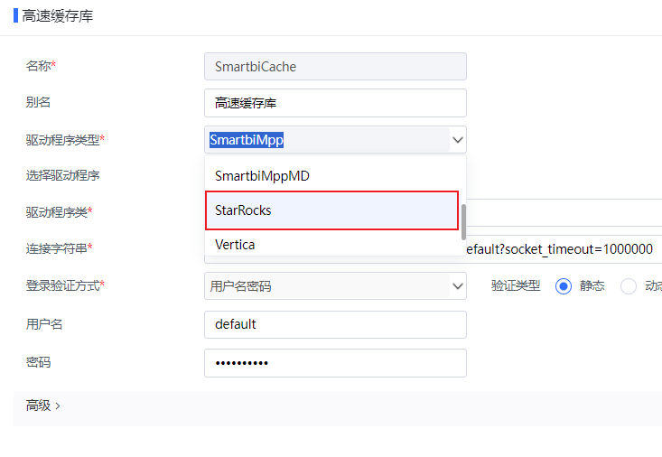Click the 高速缓存库 section header

tap(58, 16)
